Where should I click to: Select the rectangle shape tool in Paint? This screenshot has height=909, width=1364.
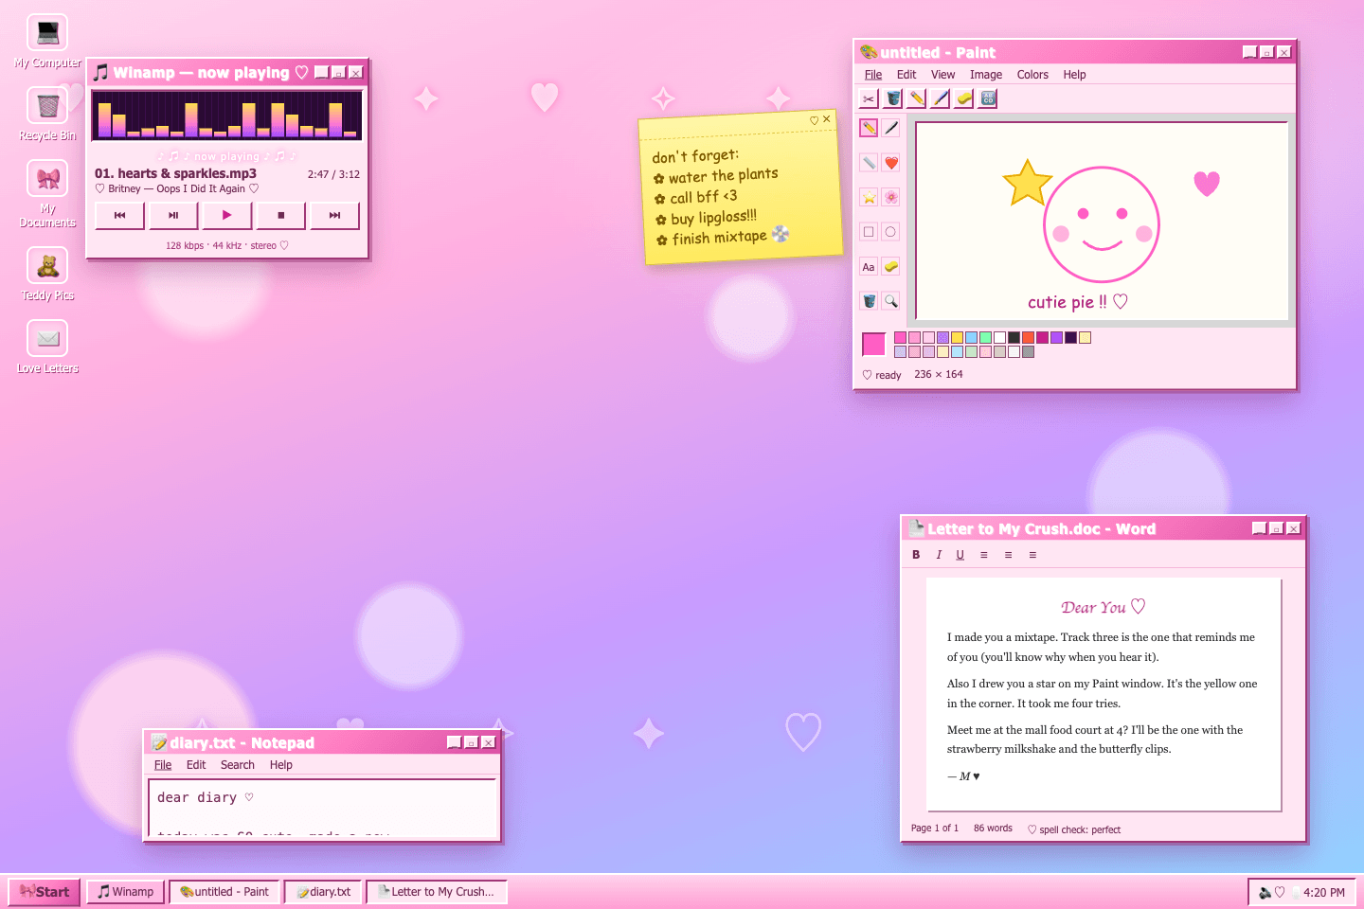coord(869,232)
